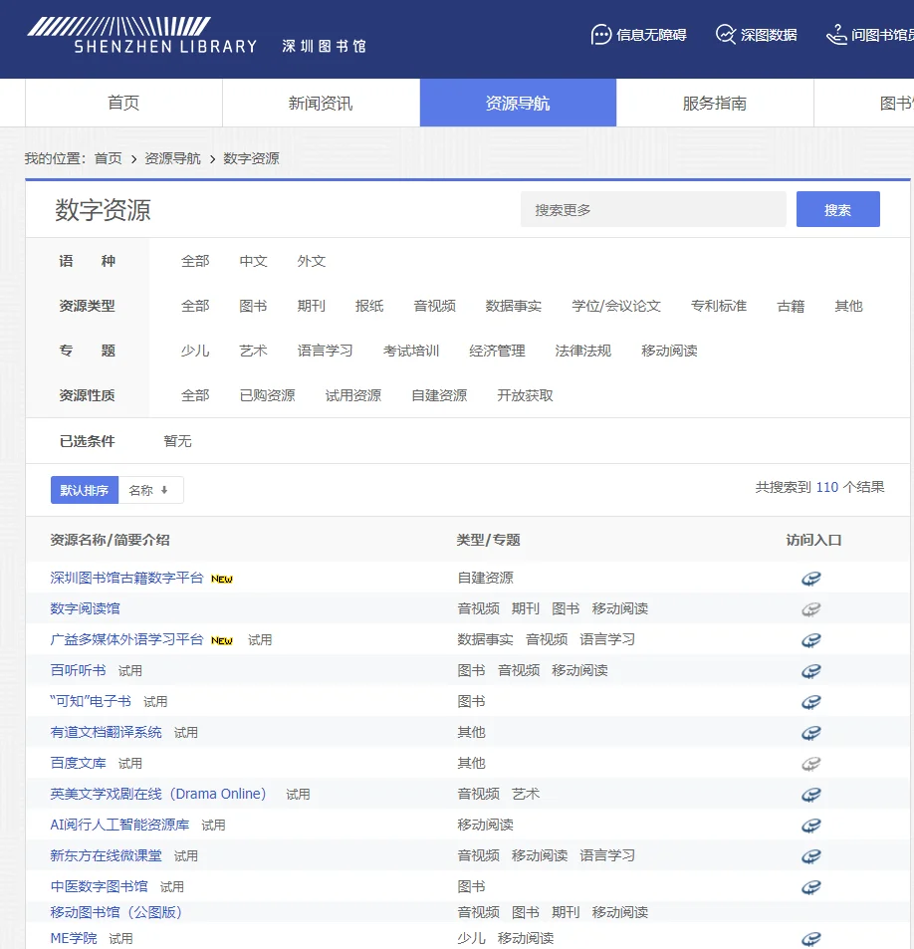
Task: Select 语言学习 topic filter
Action: [325, 351]
